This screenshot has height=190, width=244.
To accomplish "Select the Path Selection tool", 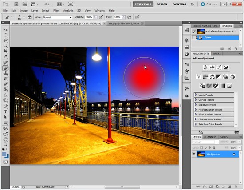I will [5, 117].
